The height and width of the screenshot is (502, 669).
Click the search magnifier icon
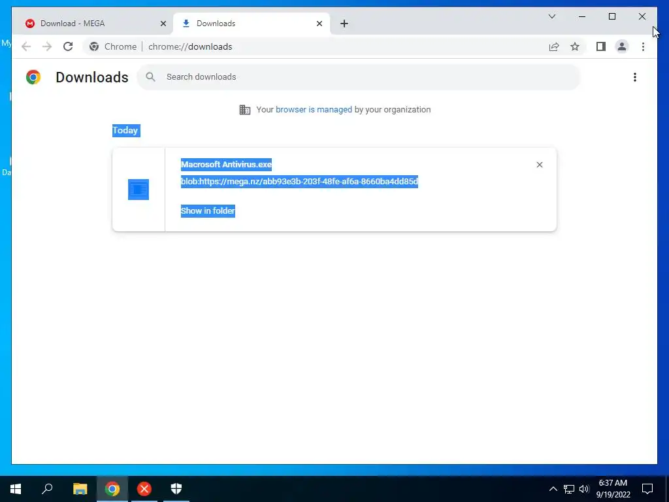[150, 77]
